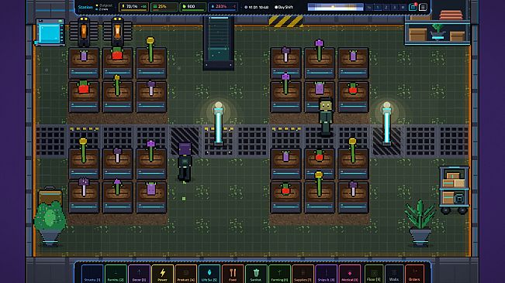Open the Structures build category
Screen dimensions: 505x283
(92, 274)
